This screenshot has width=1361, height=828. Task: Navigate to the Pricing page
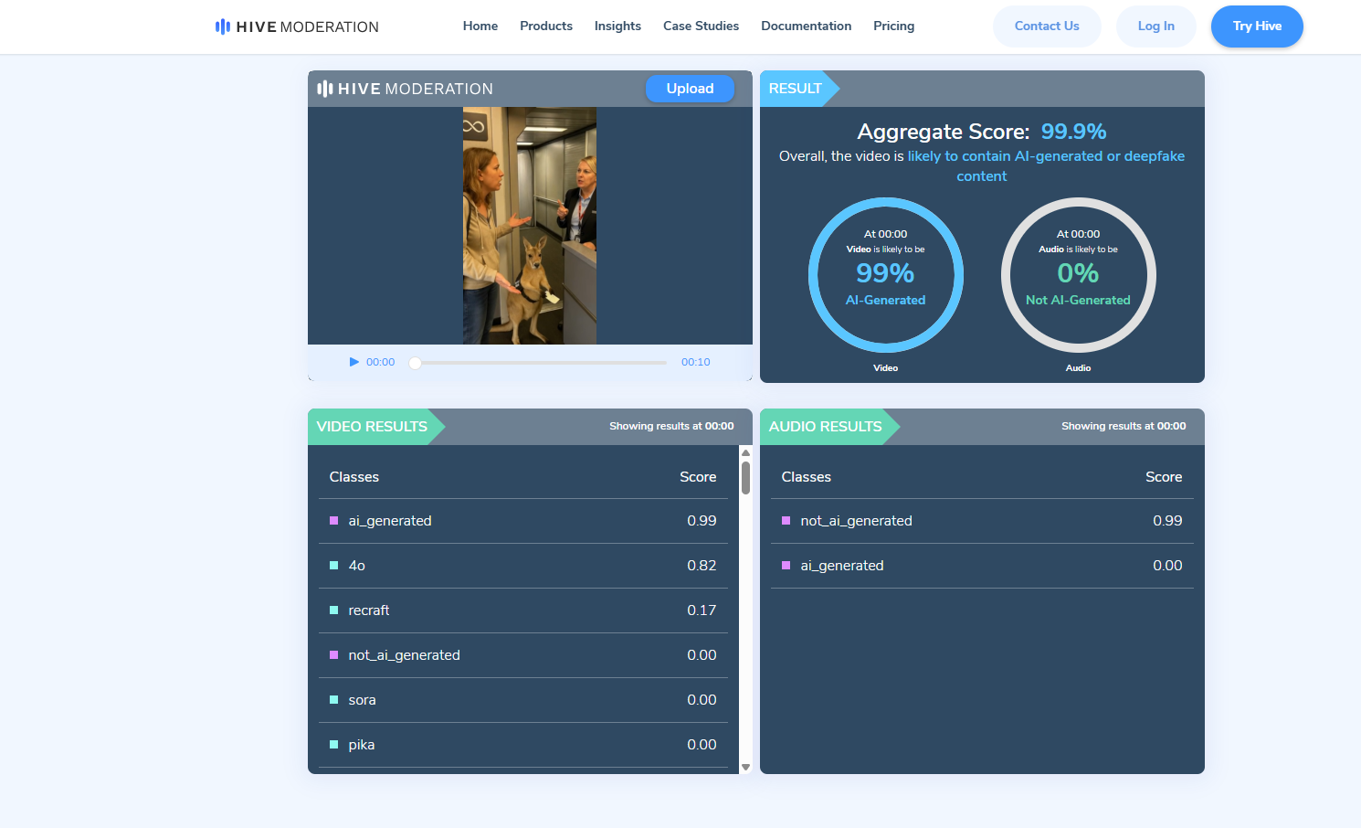click(893, 27)
